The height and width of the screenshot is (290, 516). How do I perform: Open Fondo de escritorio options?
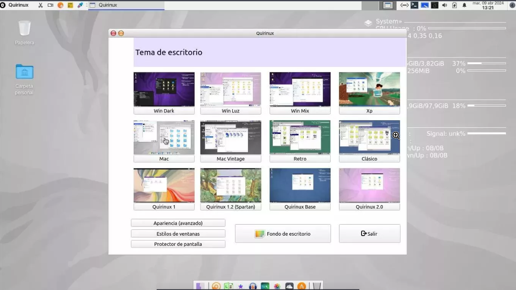click(x=283, y=233)
